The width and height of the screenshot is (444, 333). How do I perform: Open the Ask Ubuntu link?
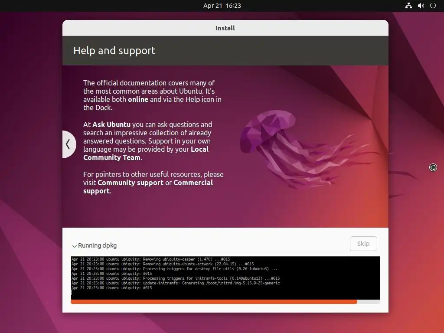[x=111, y=124]
